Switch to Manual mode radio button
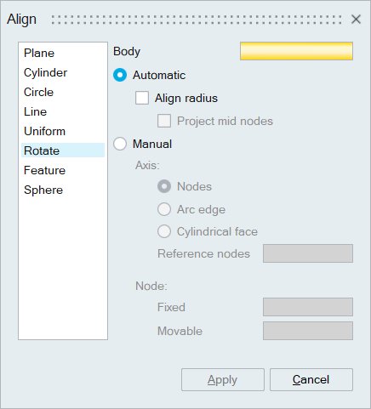371x409 pixels. [120, 144]
